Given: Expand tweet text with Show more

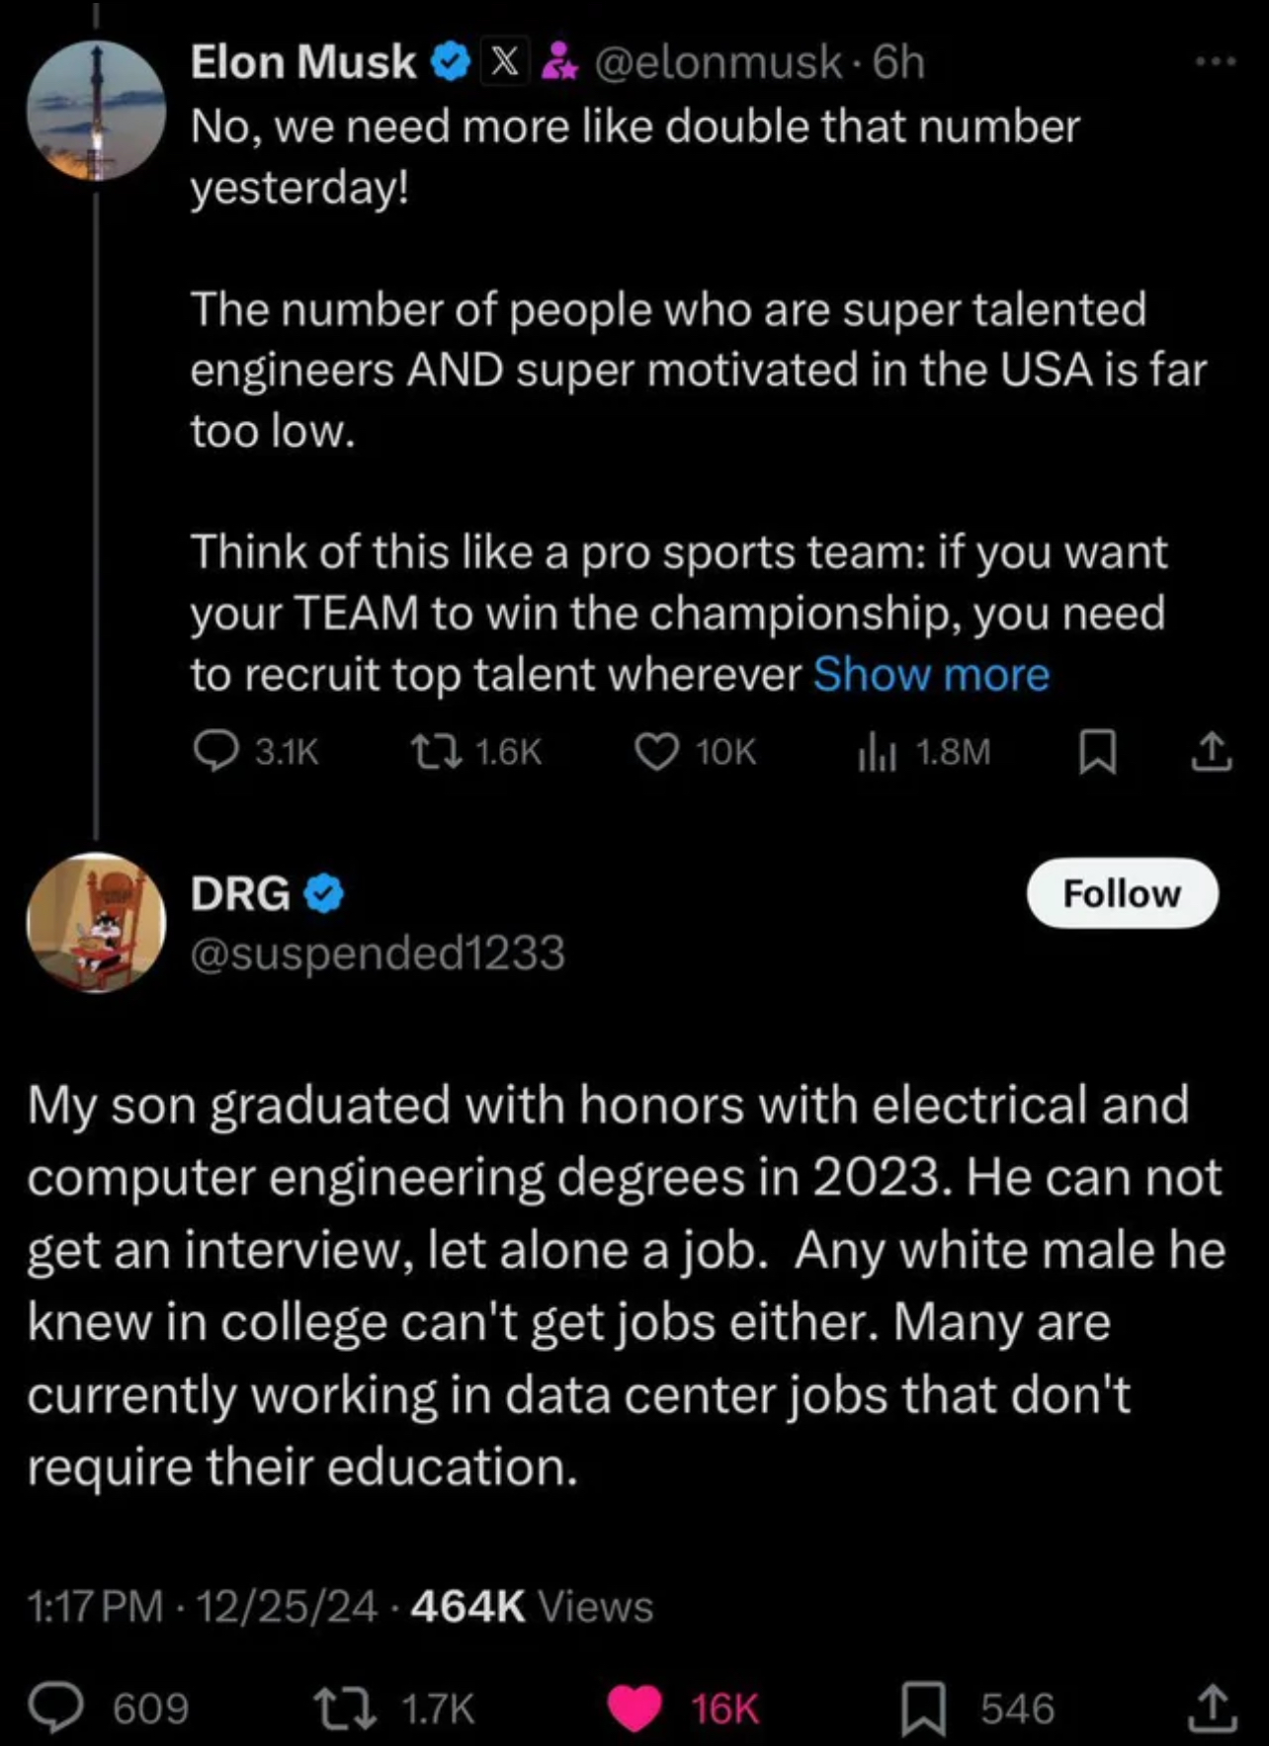Looking at the screenshot, I should [x=931, y=675].
